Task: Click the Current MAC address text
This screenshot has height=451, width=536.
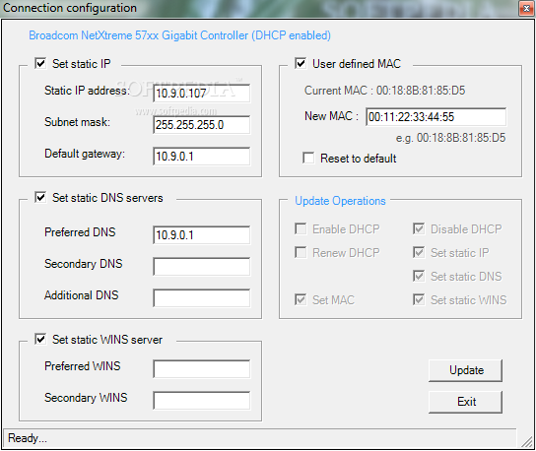Action: 384,91
